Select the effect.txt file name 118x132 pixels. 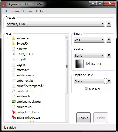pos(23,70)
